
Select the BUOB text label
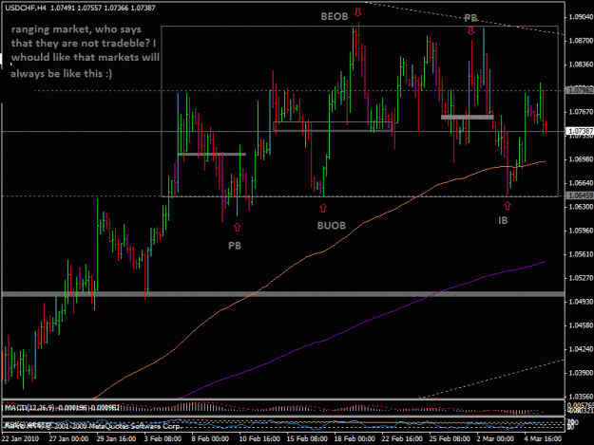pos(332,225)
